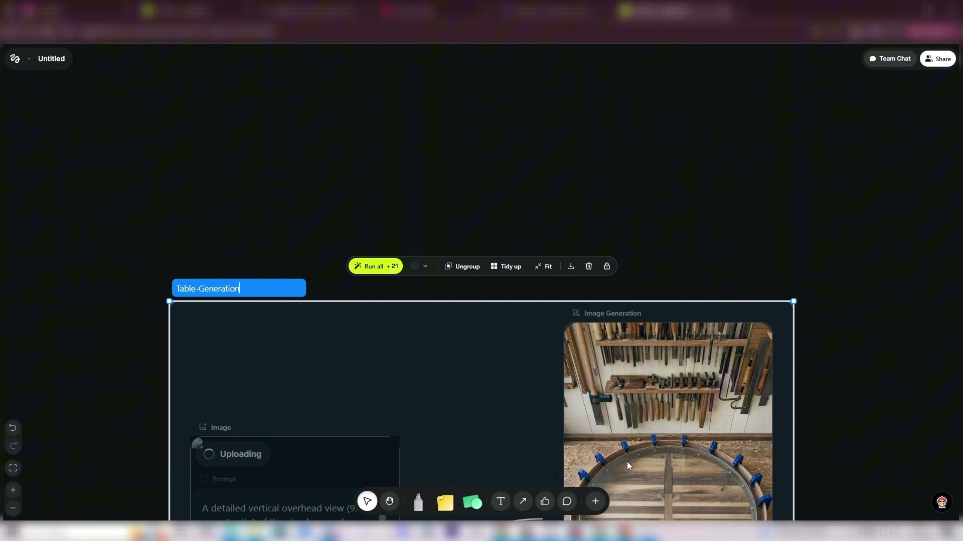
Task: Select the Text tool
Action: click(x=501, y=501)
